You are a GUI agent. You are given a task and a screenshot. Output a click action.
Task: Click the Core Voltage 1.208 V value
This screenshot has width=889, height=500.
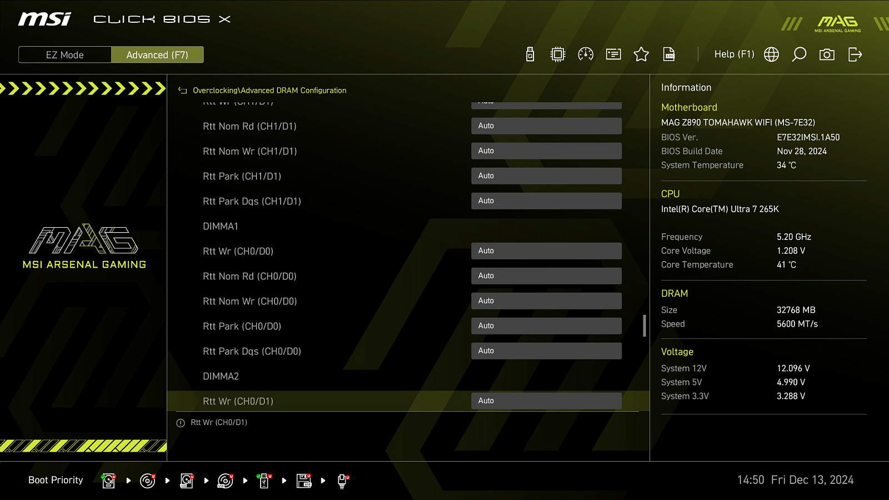[791, 251]
